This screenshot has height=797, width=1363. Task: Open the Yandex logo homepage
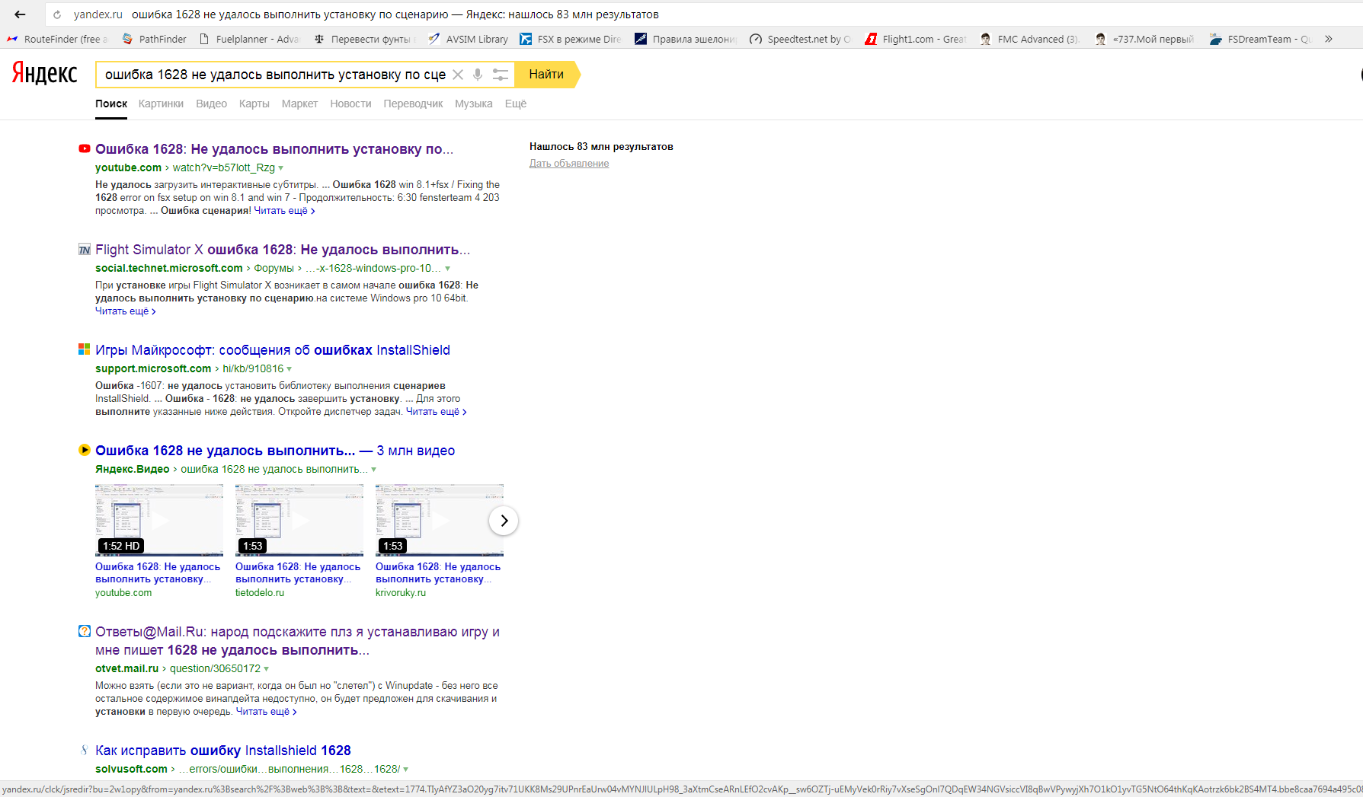[x=44, y=74]
